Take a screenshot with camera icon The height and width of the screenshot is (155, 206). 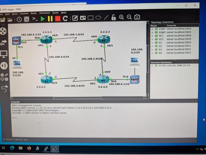pos(137,17)
